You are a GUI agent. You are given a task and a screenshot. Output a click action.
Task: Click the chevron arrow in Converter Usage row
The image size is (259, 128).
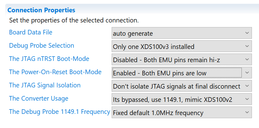coord(247,99)
